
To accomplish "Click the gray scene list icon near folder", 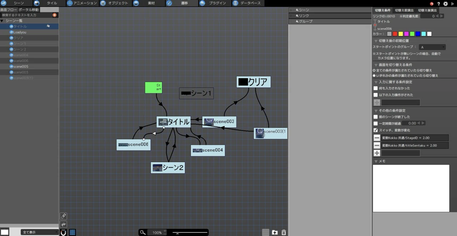I will (x=265, y=232).
